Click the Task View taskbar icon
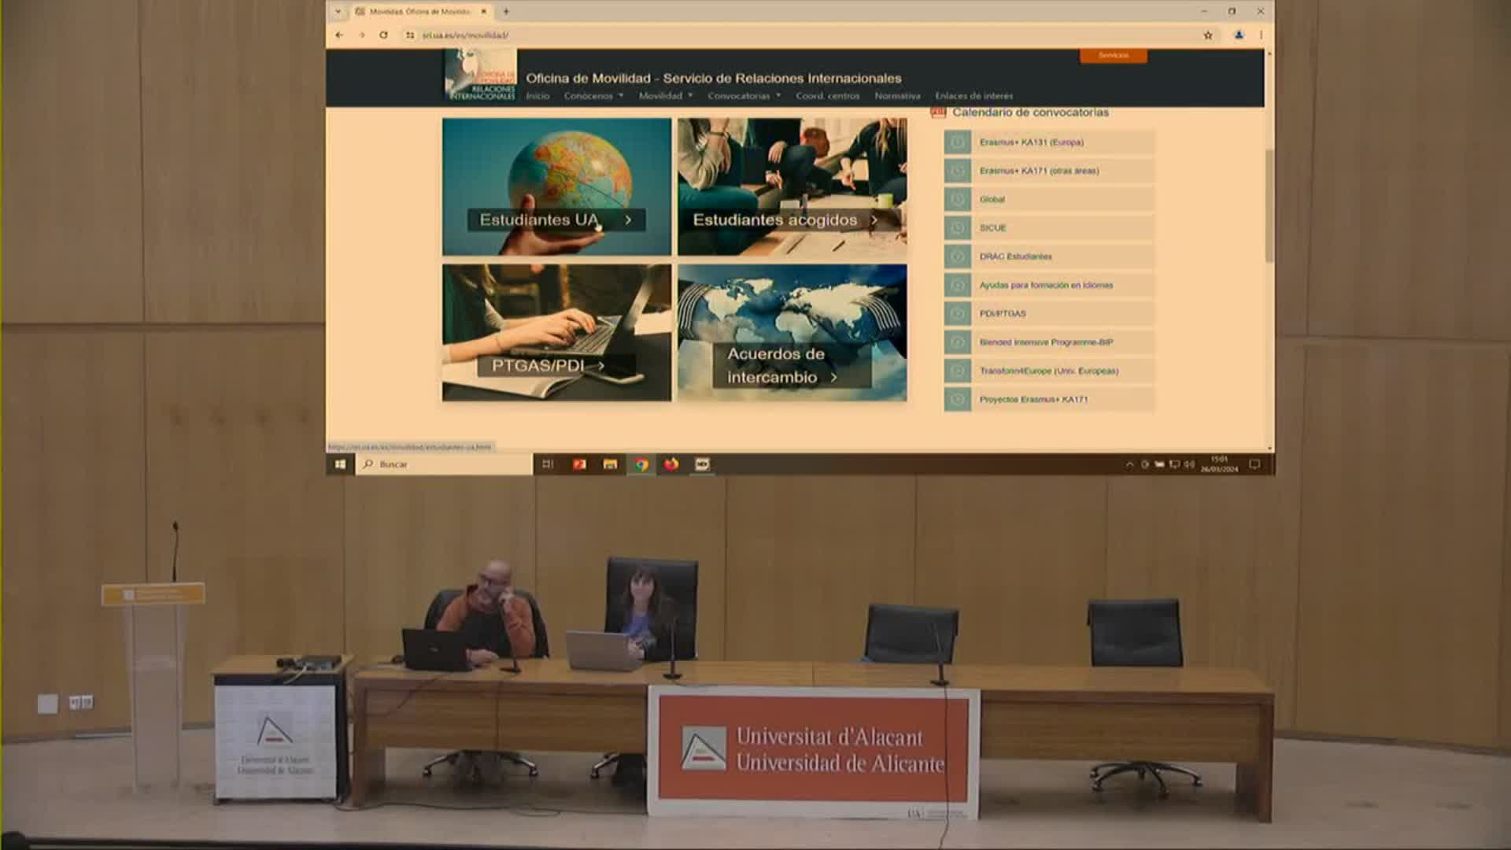1511x850 pixels. [x=549, y=464]
